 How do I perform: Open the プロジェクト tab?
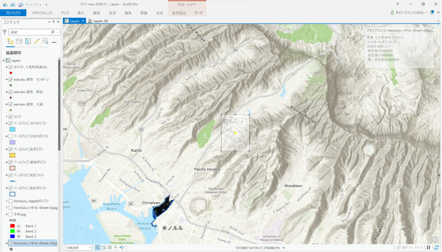pos(13,13)
